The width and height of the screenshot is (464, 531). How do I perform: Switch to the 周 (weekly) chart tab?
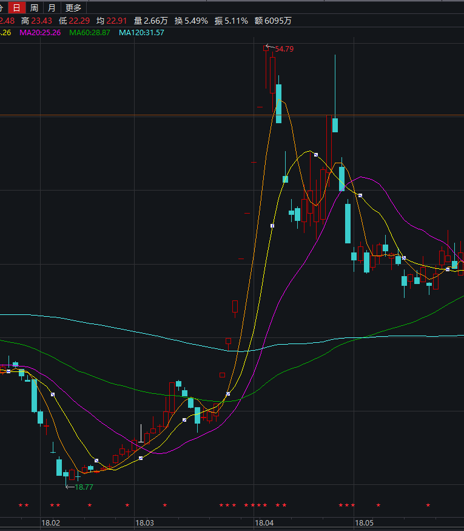point(34,7)
